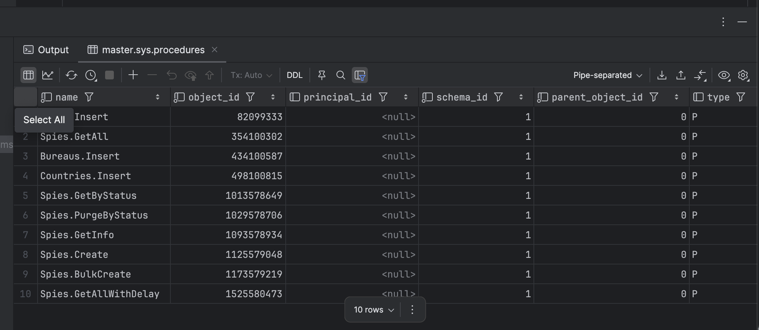Image resolution: width=759 pixels, height=330 pixels.
Task: Toggle the eye view options icon
Action: [724, 75]
